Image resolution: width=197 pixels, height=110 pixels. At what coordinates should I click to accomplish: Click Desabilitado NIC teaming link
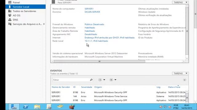(x=91, y=34)
